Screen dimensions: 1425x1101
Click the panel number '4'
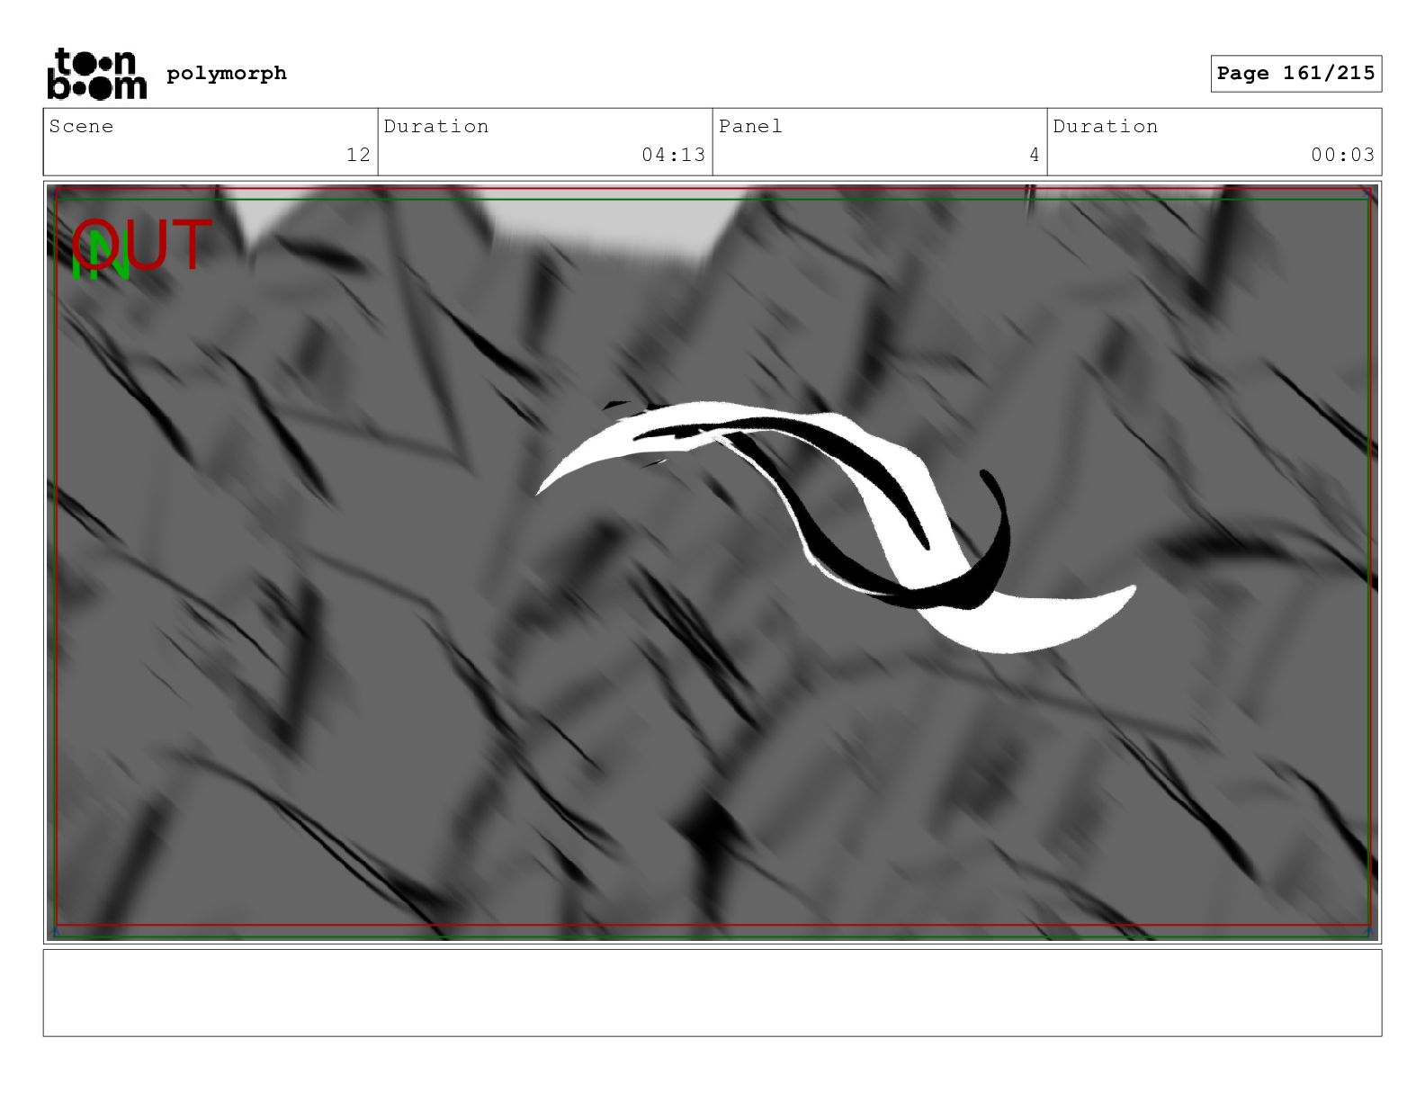coord(1035,155)
